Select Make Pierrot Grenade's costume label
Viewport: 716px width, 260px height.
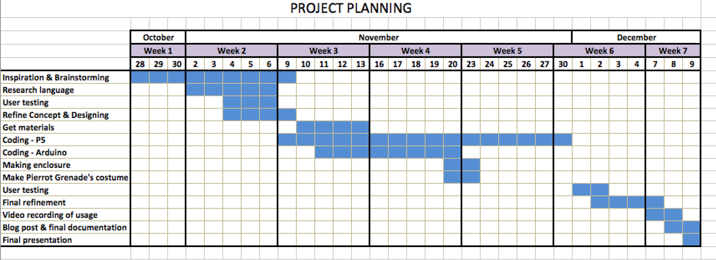click(65, 177)
